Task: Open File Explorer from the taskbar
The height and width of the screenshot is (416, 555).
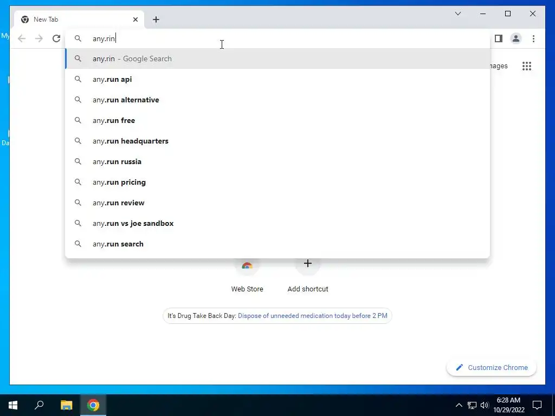Action: (x=66, y=405)
